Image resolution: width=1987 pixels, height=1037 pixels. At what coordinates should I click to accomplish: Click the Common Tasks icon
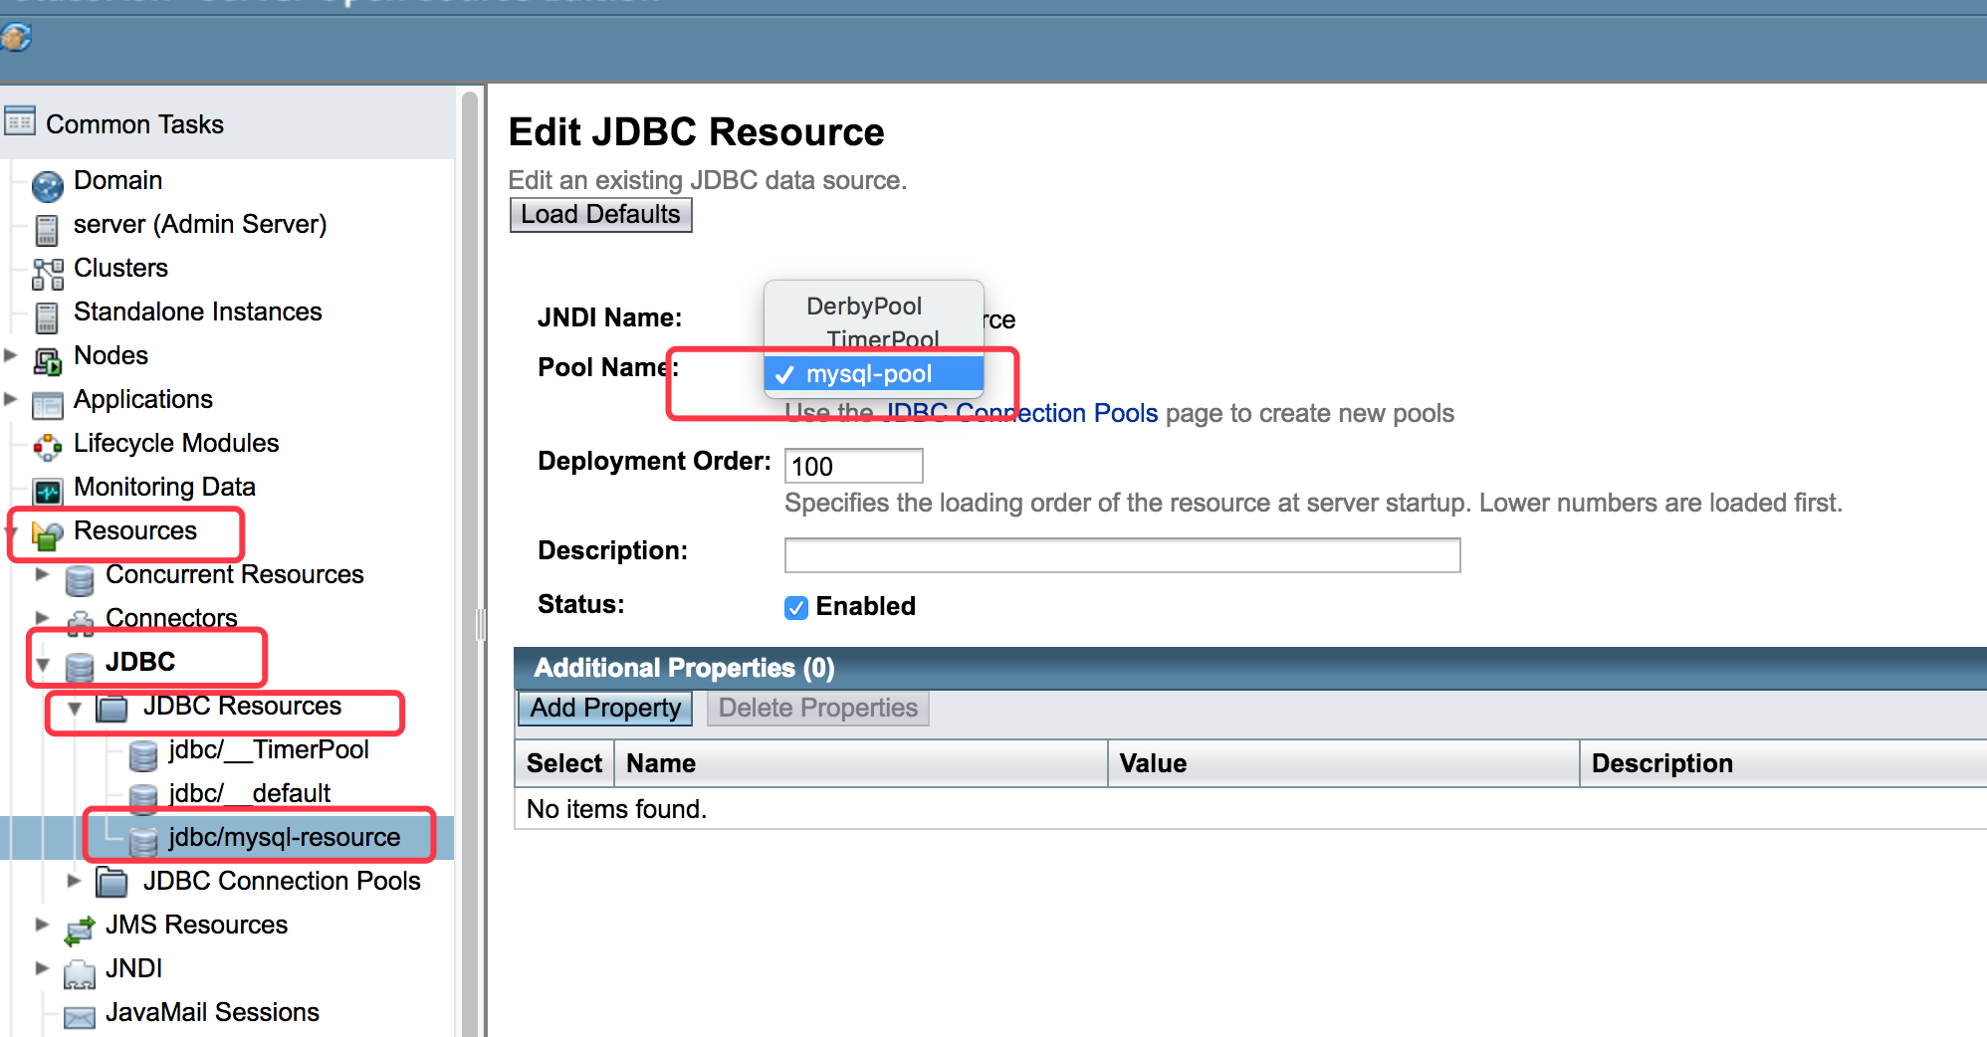[x=20, y=122]
